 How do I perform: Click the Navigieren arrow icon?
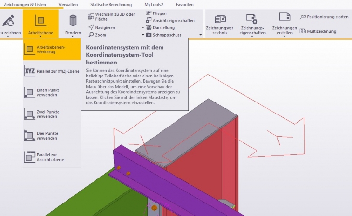[91, 27]
